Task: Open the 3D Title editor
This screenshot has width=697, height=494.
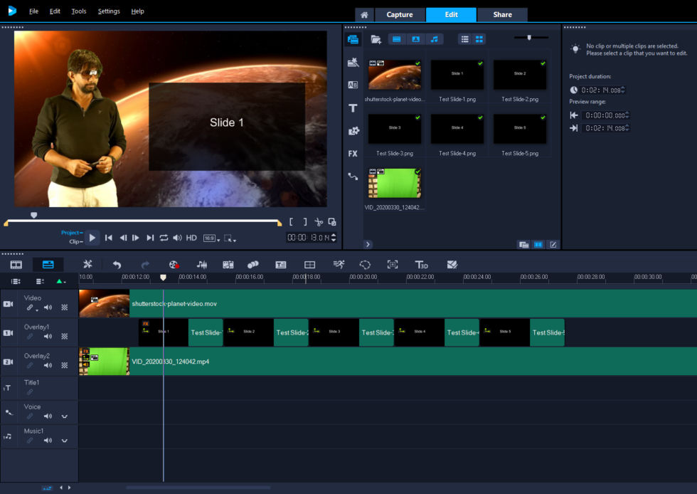Action: click(x=422, y=264)
